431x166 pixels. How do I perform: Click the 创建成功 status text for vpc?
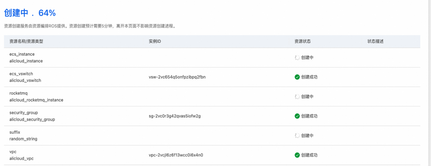pos(309,155)
